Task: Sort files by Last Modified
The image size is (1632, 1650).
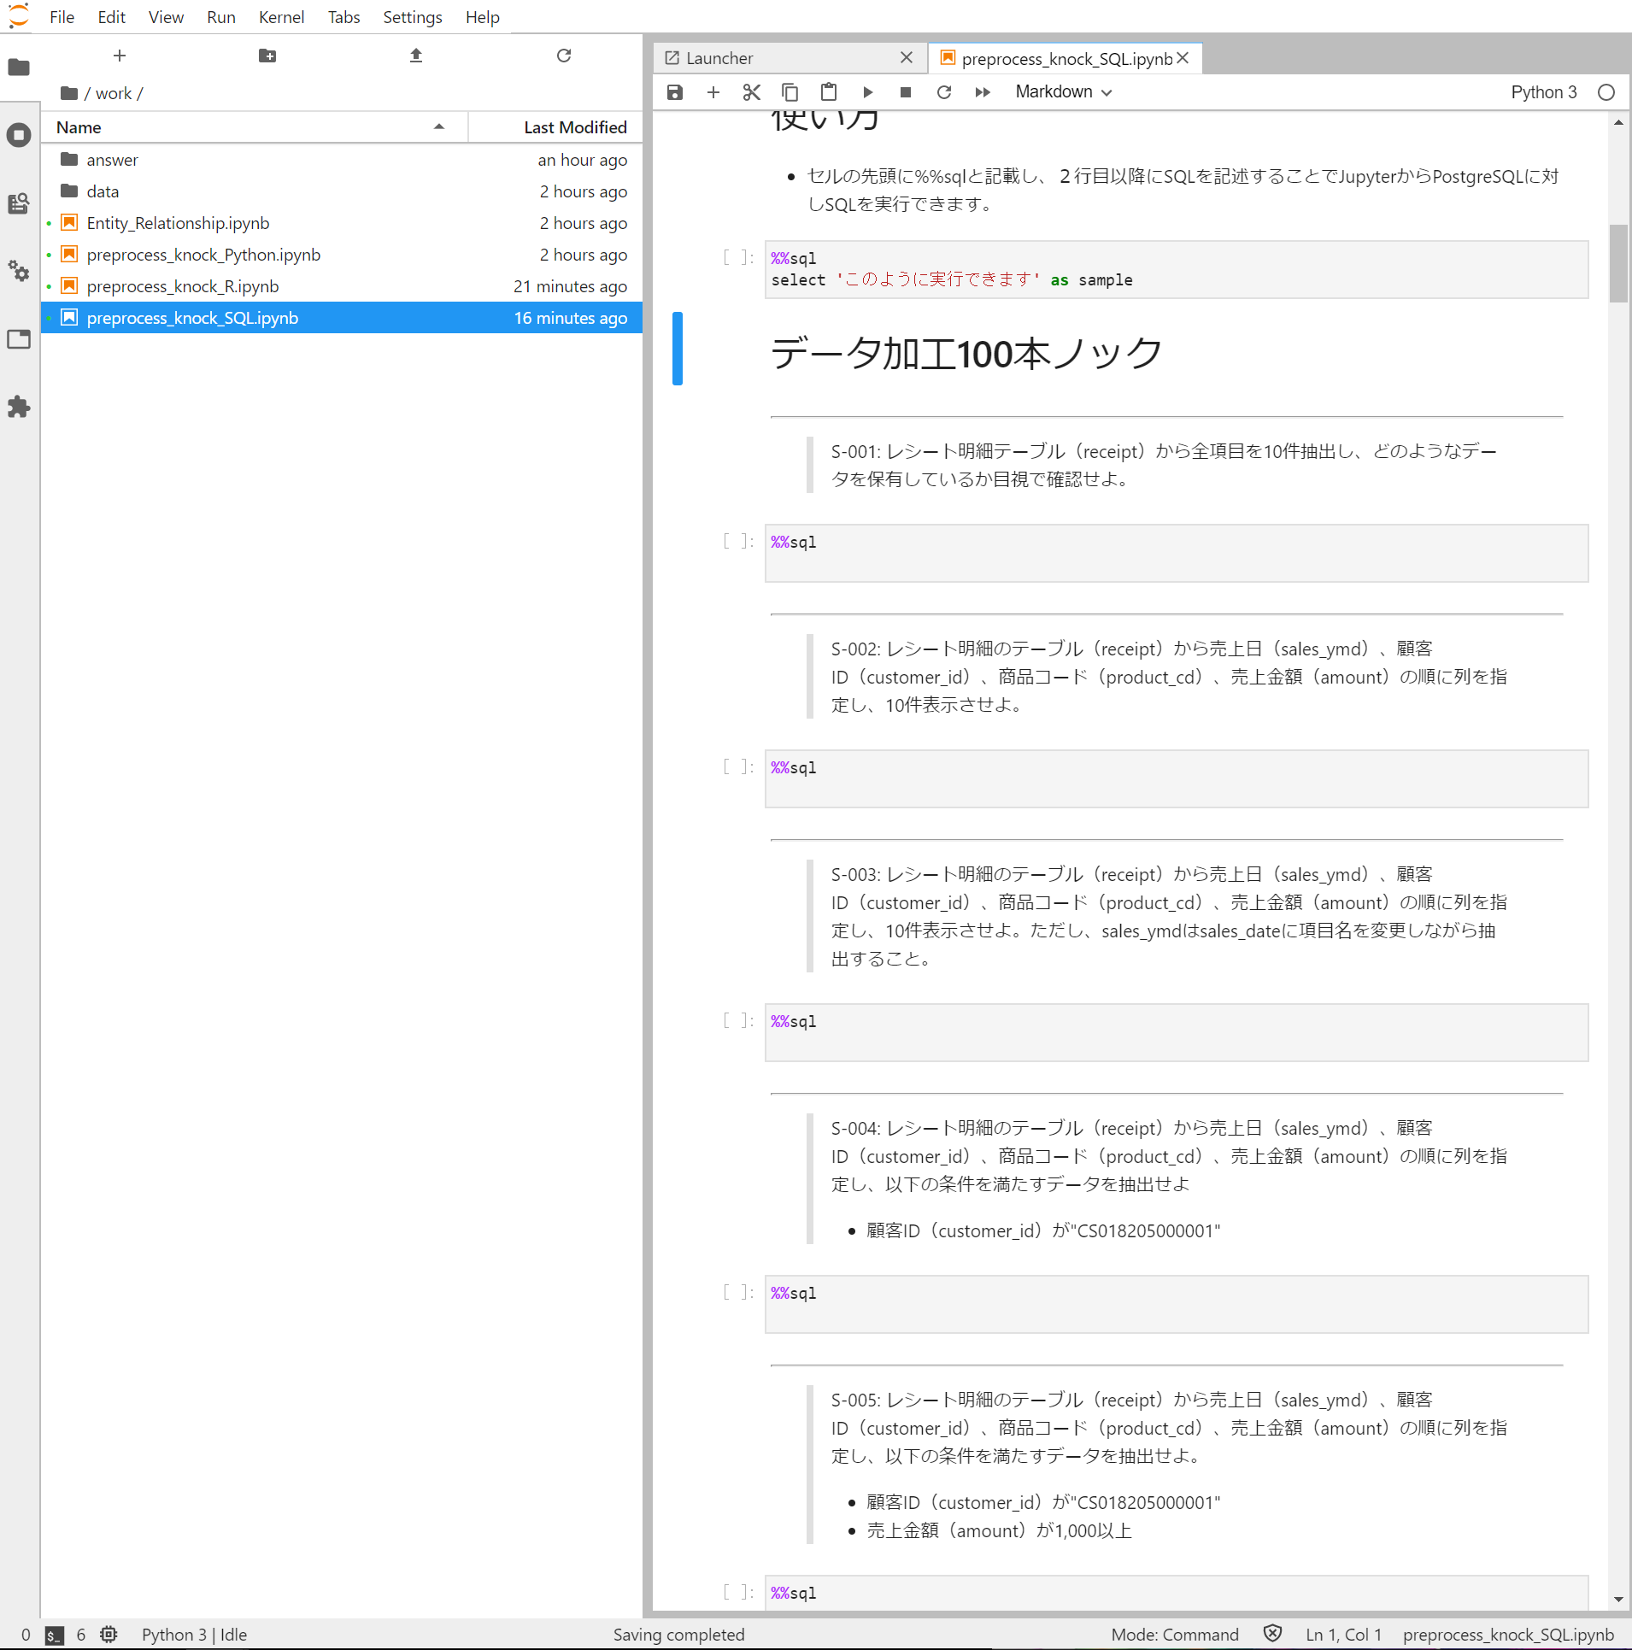Action: tap(555, 127)
